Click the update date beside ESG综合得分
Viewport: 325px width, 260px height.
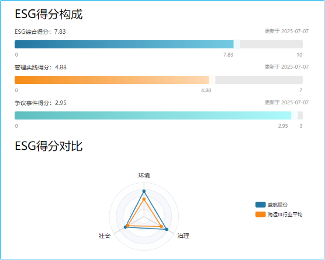286,31
